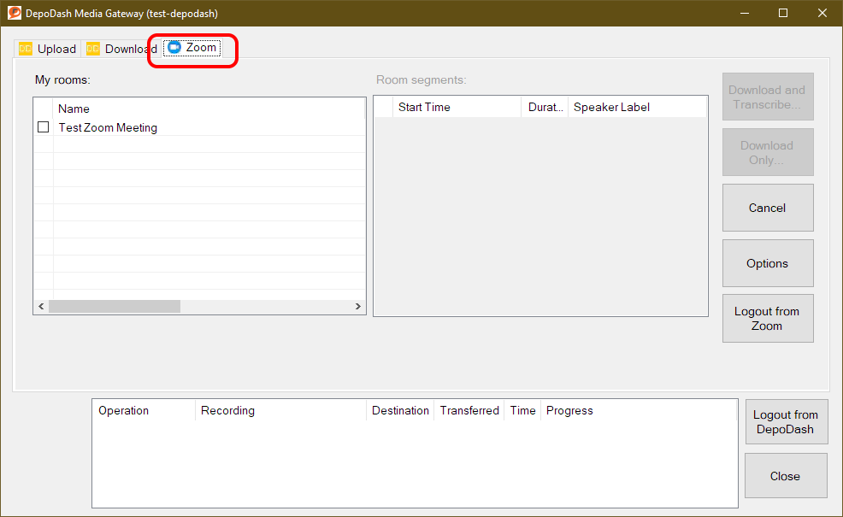The height and width of the screenshot is (517, 843).
Task: Click the Download tab's yellow icon
Action: click(x=93, y=49)
